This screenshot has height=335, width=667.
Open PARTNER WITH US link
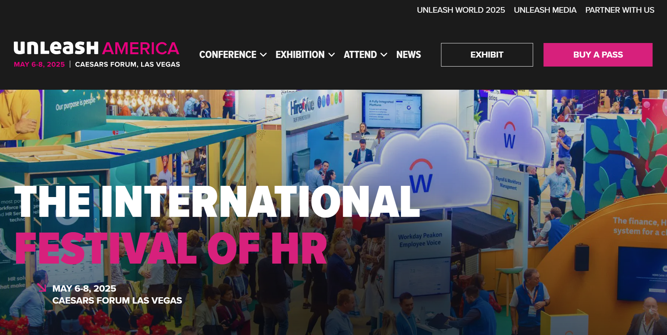(x=620, y=10)
